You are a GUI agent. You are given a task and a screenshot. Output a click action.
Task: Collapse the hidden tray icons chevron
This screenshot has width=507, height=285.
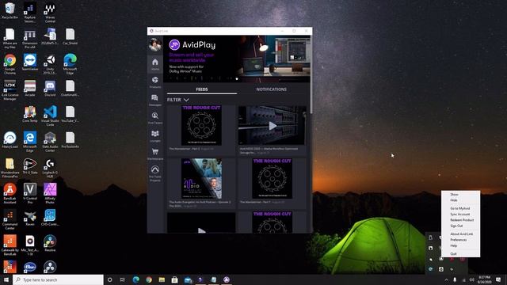point(446,279)
